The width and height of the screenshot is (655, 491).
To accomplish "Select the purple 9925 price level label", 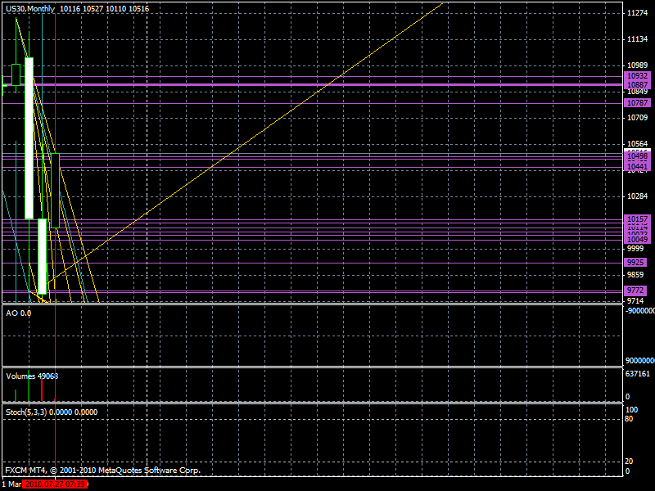I will [635, 263].
